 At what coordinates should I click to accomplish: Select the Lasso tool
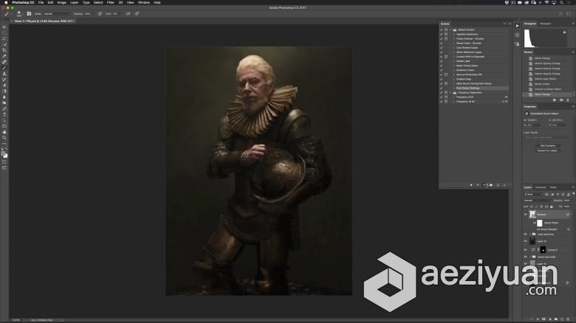click(4, 38)
